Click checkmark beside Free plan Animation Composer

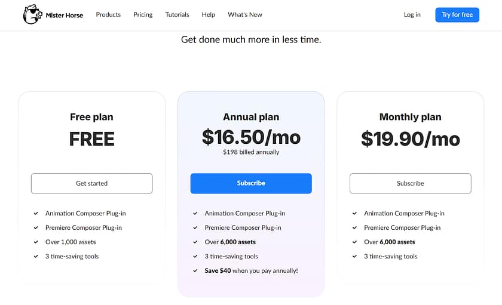click(x=36, y=214)
